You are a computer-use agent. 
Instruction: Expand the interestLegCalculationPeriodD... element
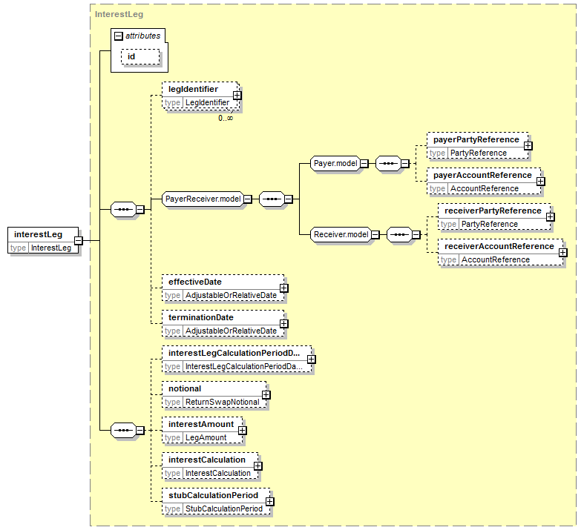click(312, 360)
